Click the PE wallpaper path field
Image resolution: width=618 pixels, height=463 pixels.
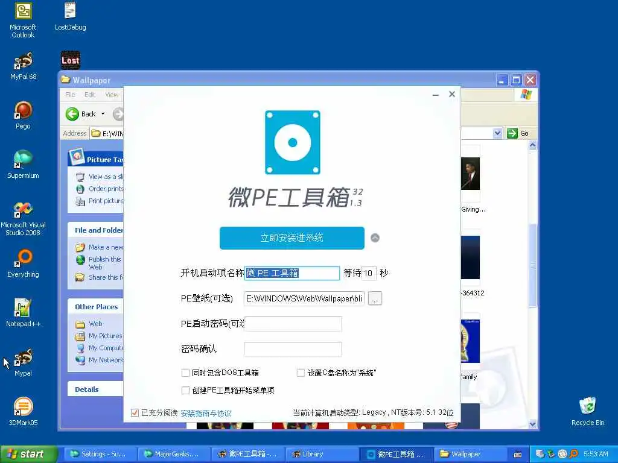[304, 298]
